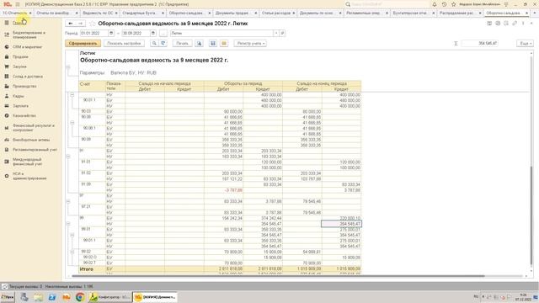Open Конфигуратор window from taskbar
This screenshot has height=303, width=539.
click(x=109, y=297)
